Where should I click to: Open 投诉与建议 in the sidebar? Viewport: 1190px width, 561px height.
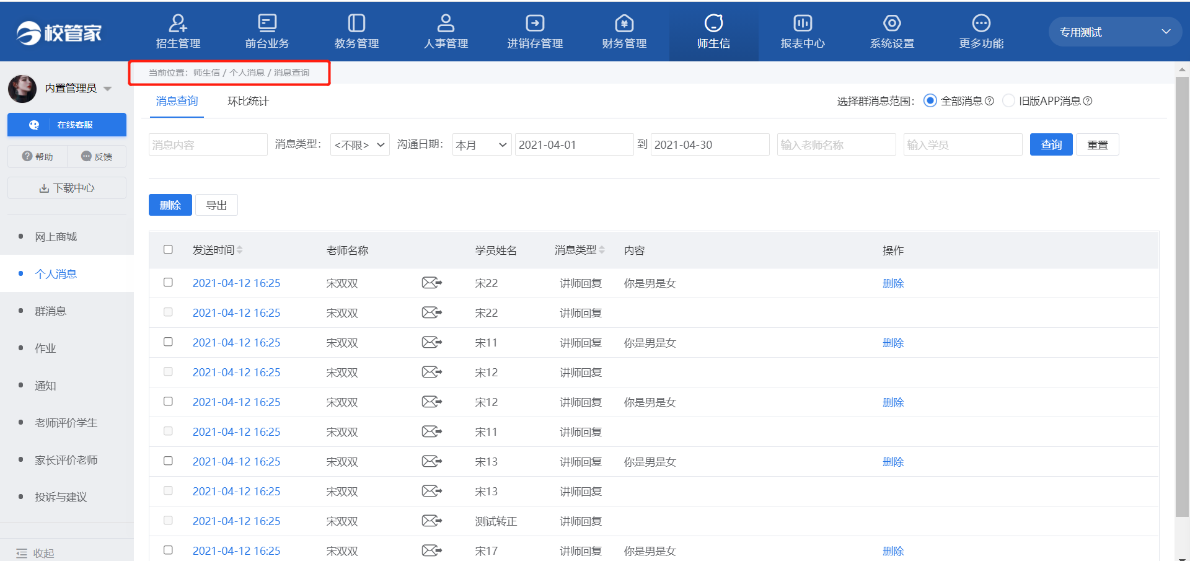coord(61,497)
